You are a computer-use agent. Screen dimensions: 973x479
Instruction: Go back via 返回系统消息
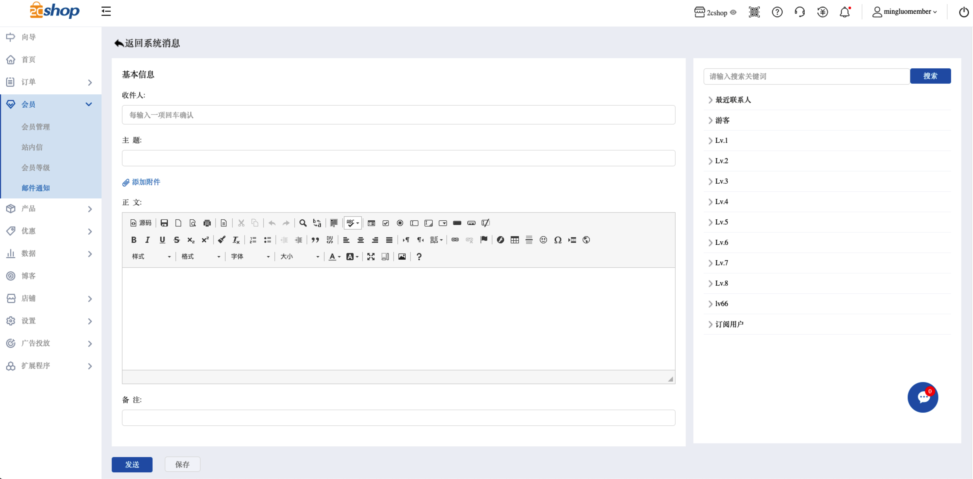147,43
